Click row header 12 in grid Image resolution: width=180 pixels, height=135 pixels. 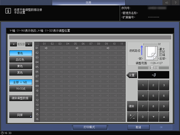pyautogui.click(x=37, y=100)
